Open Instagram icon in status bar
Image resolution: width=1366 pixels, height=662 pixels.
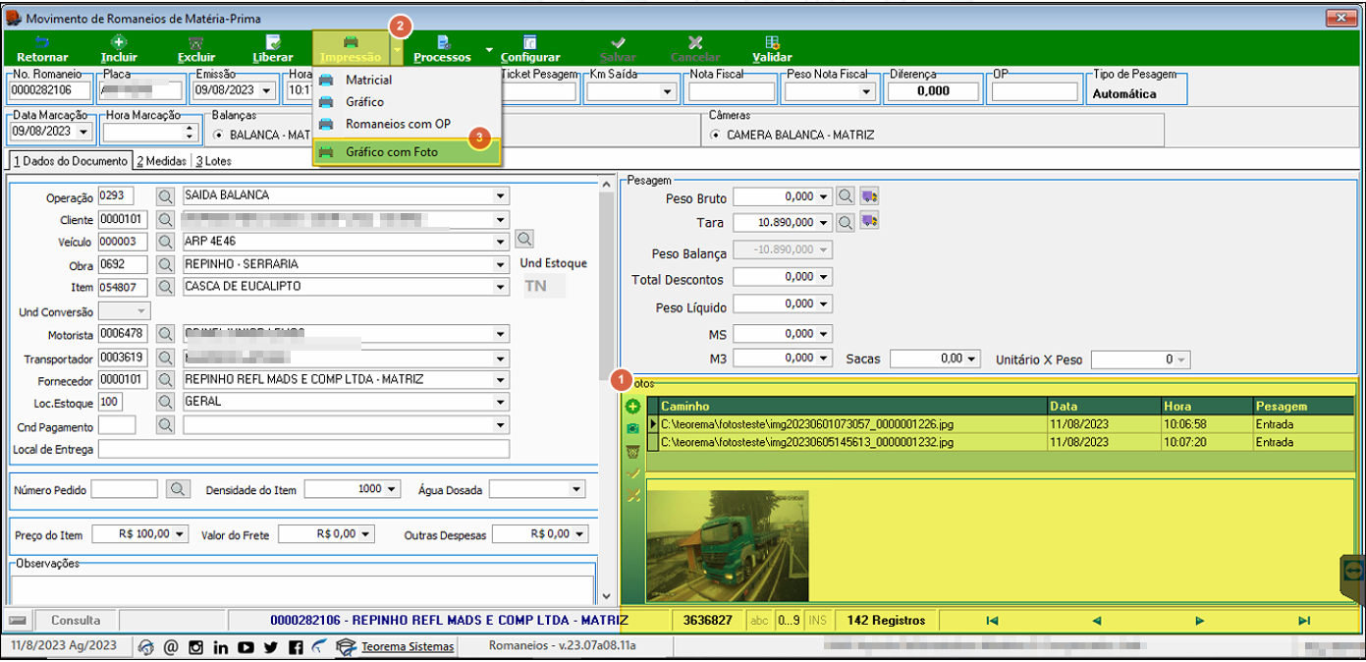point(195,647)
